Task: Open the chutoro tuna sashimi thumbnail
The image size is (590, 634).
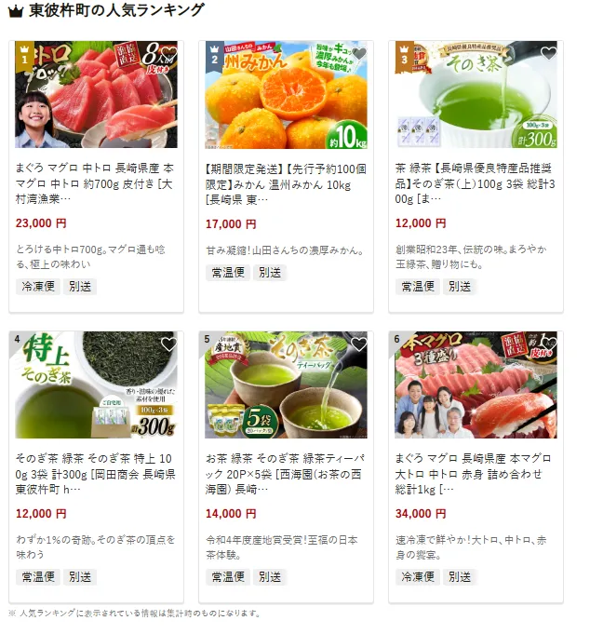Action: coord(96,94)
